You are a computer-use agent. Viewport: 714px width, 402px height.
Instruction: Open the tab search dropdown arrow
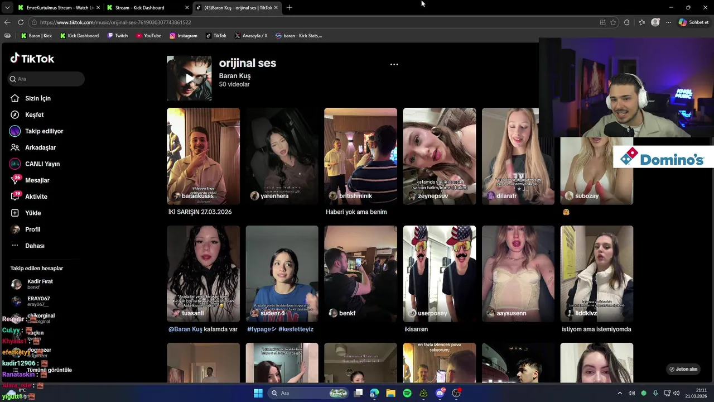tap(7, 8)
